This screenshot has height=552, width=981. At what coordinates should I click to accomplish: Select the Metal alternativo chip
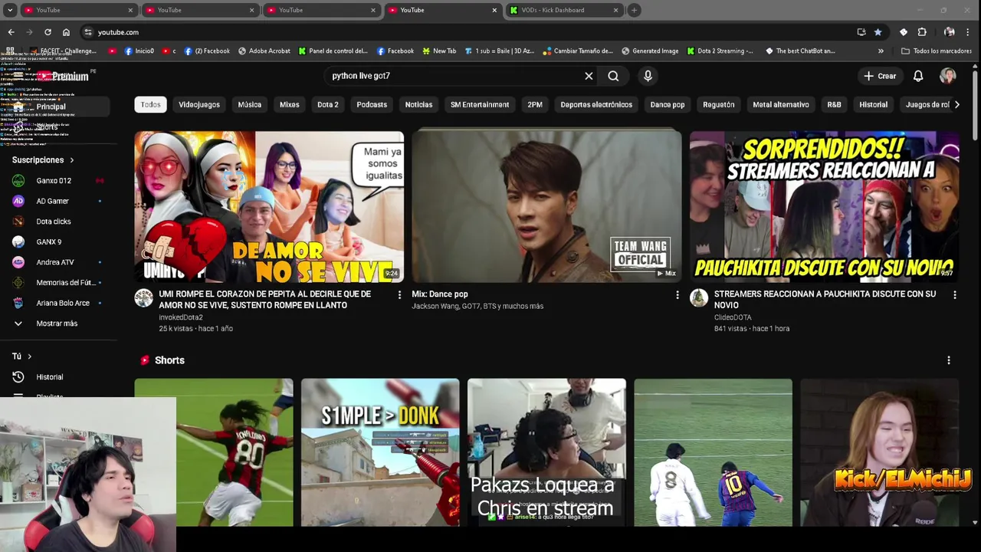[781, 104]
